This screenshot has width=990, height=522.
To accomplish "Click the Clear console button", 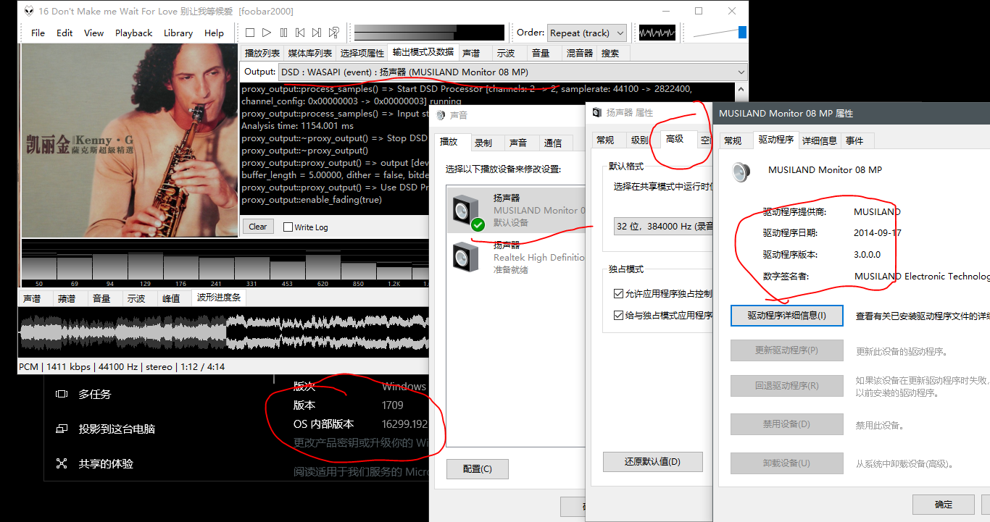I will pos(258,227).
